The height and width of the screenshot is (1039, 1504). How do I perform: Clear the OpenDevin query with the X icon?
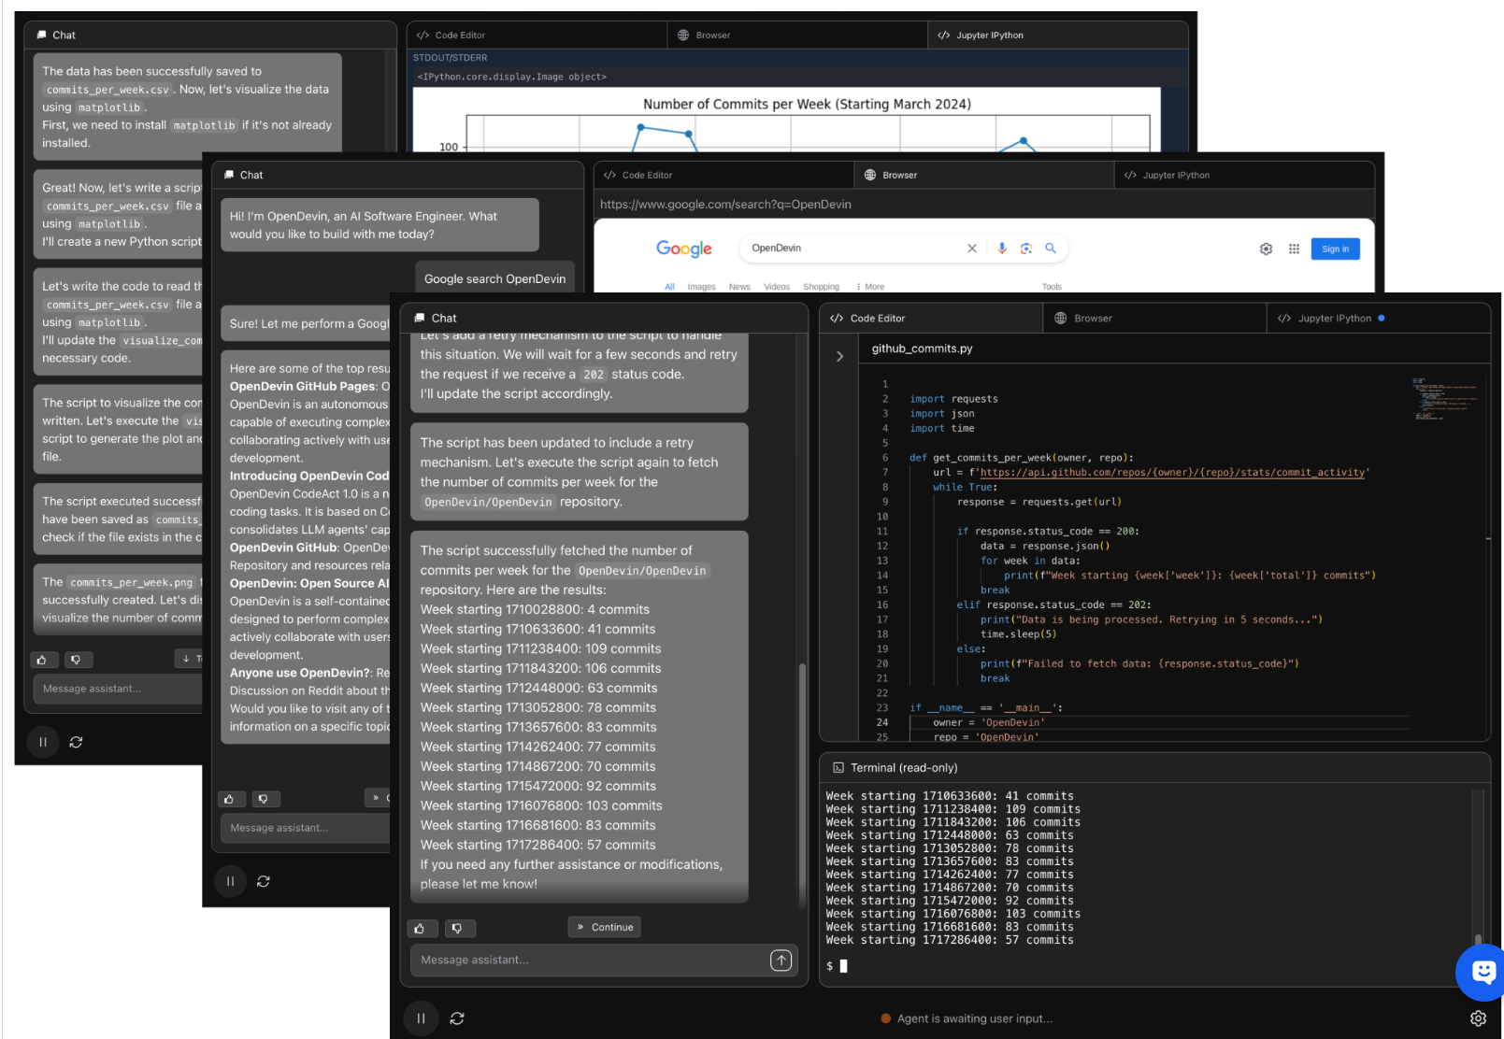(x=972, y=249)
